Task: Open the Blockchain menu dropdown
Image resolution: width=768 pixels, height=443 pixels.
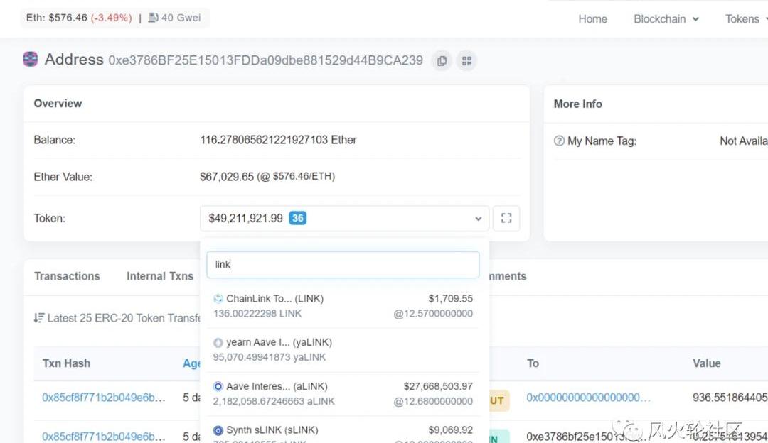Action: tap(666, 19)
